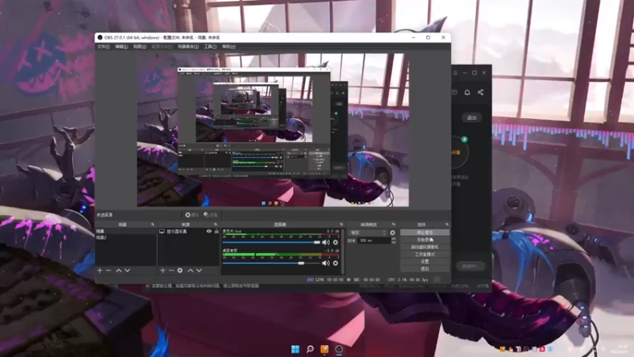The image size is (634, 357).
Task: Click the share icon in background window
Action: pyautogui.click(x=480, y=92)
